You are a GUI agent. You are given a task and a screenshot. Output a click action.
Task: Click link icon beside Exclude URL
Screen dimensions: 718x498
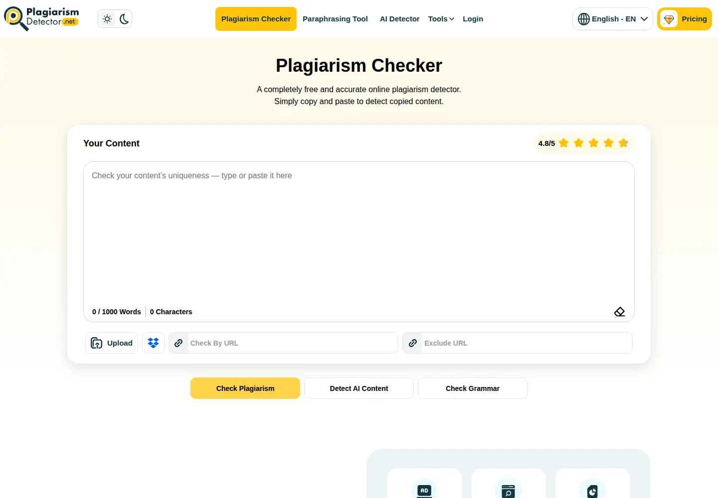click(413, 343)
